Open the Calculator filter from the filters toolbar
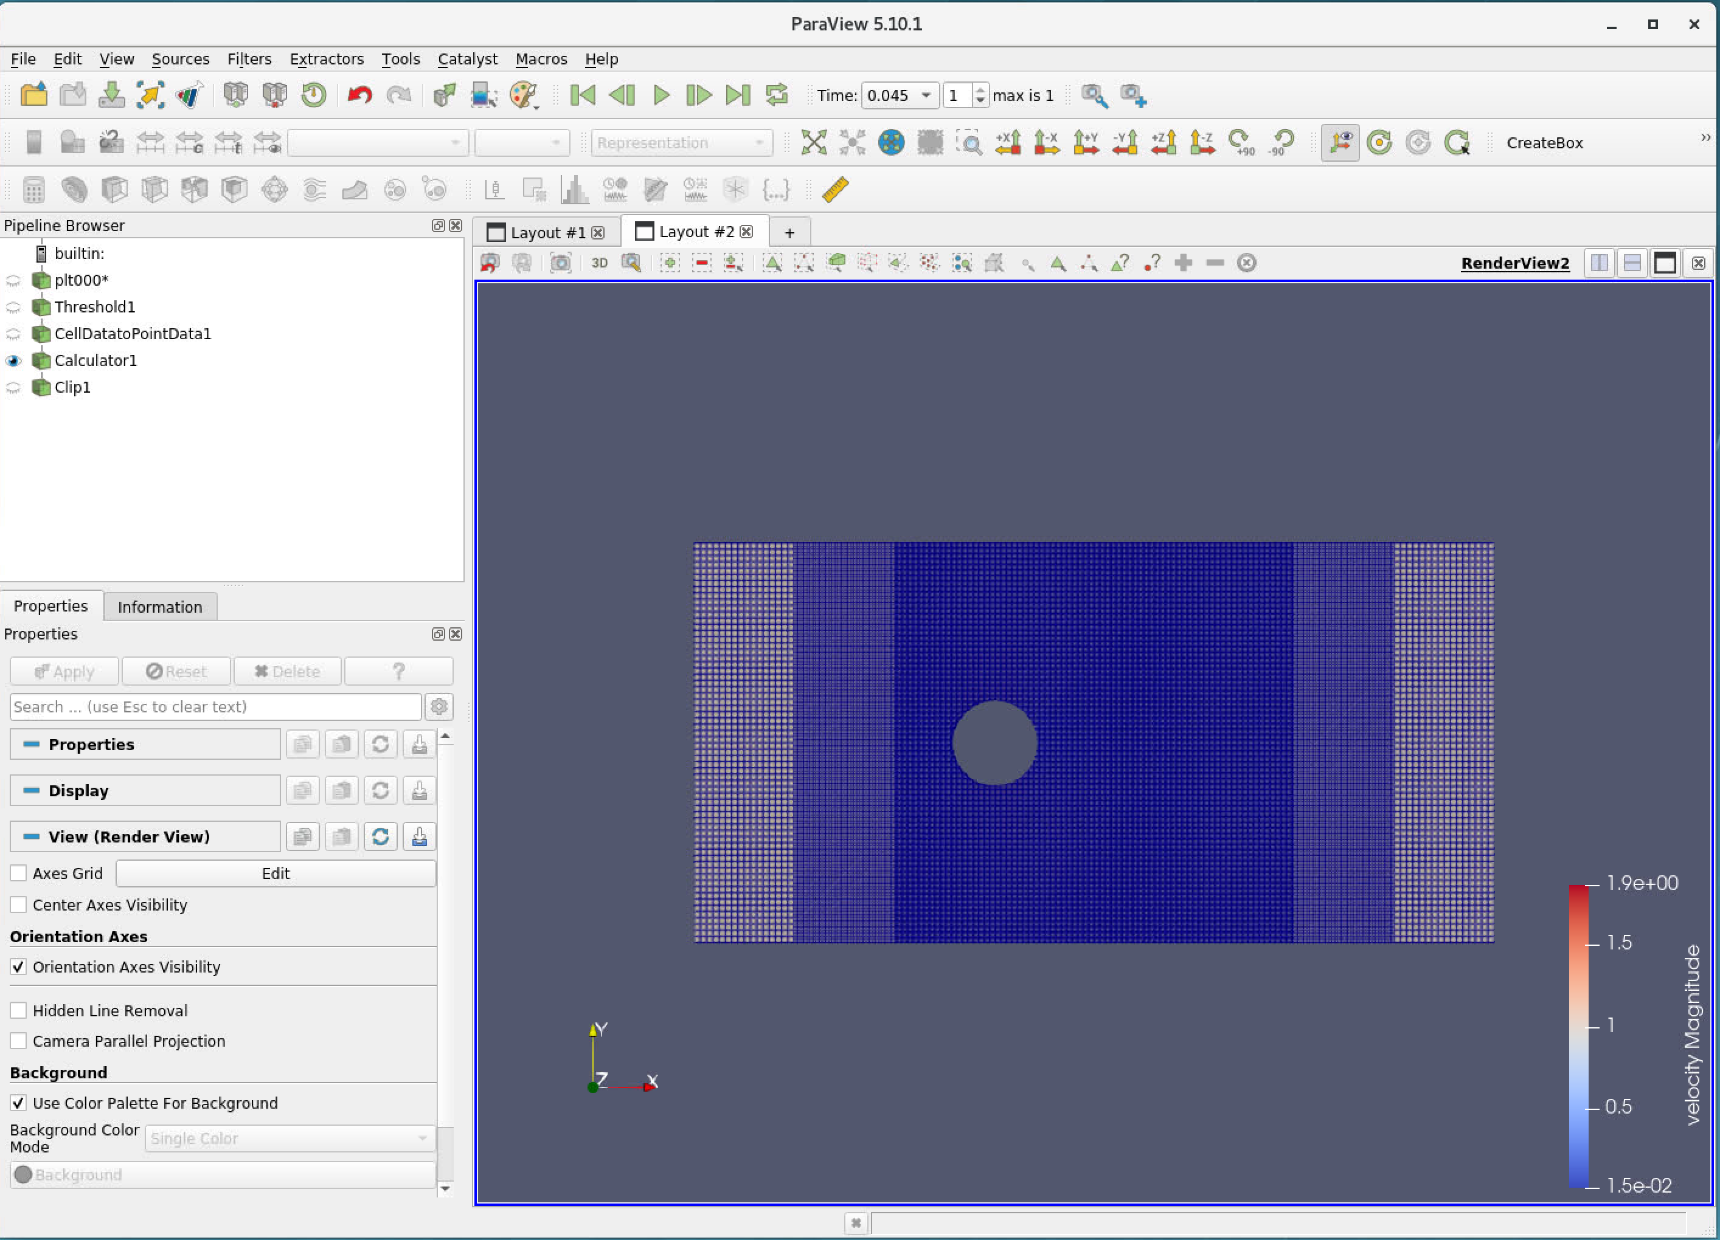1720x1240 pixels. pyautogui.click(x=33, y=188)
